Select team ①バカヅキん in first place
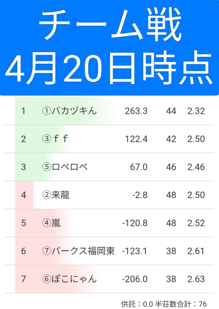This screenshot has width=219, height=309. click(x=69, y=111)
